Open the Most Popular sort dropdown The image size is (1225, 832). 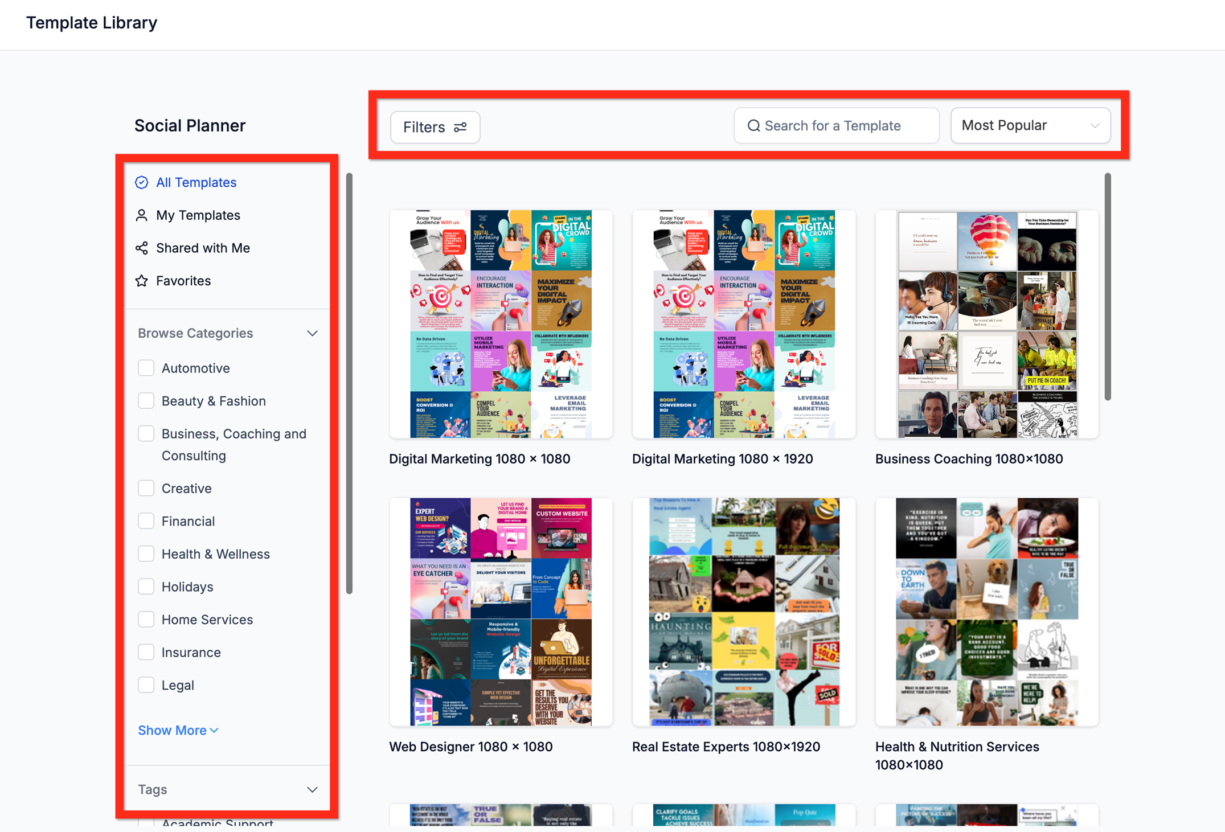click(1030, 125)
